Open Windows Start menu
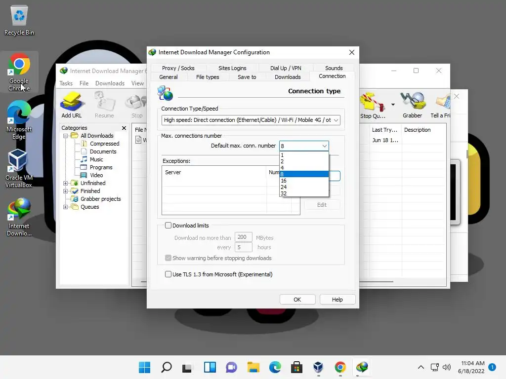This screenshot has height=379, width=506. click(x=145, y=367)
